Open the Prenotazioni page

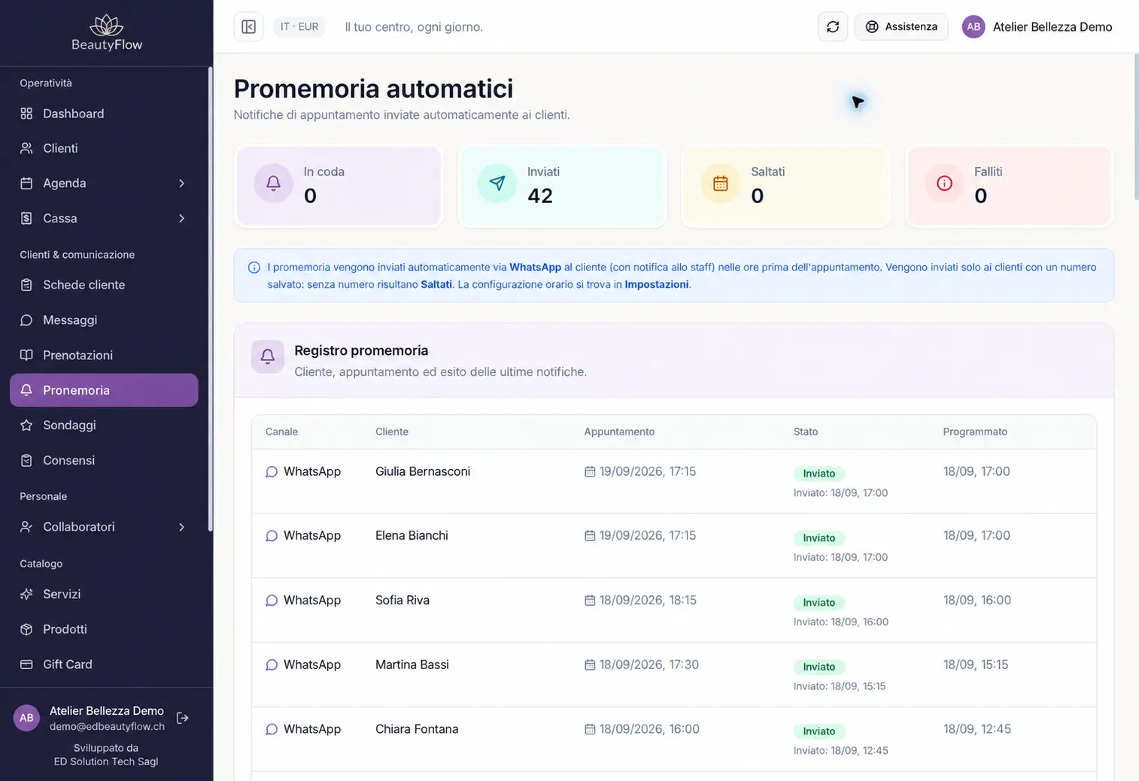pos(104,355)
